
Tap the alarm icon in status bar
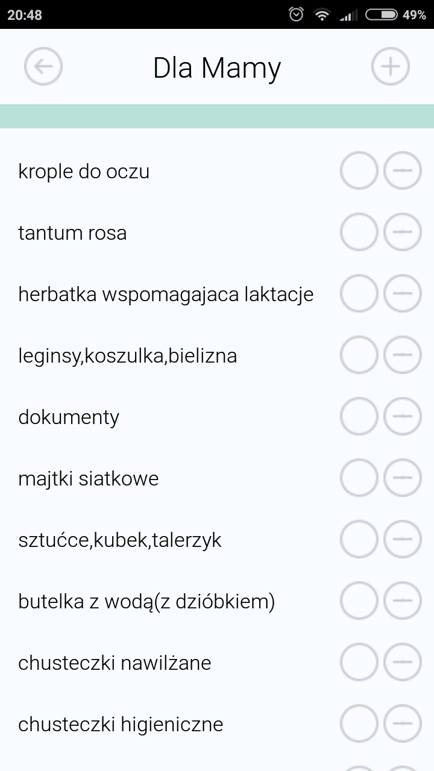tap(296, 14)
